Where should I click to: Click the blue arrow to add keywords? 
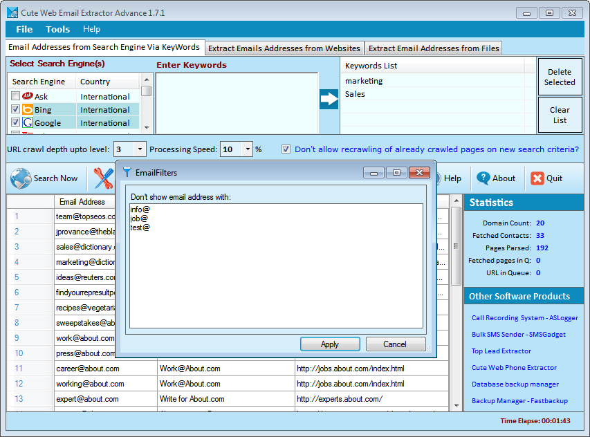coord(329,99)
